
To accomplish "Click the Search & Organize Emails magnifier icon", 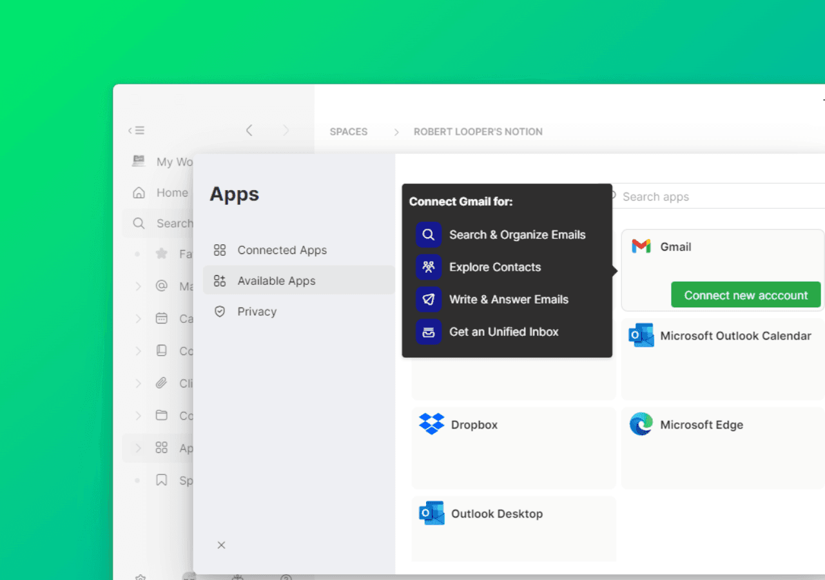I will pyautogui.click(x=429, y=235).
